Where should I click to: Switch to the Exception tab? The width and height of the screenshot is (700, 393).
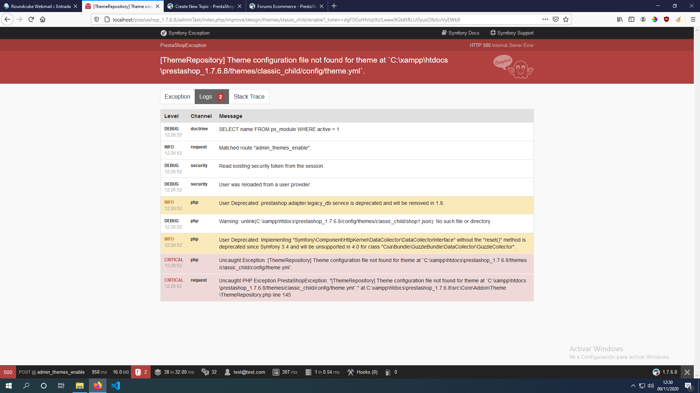pyautogui.click(x=177, y=96)
